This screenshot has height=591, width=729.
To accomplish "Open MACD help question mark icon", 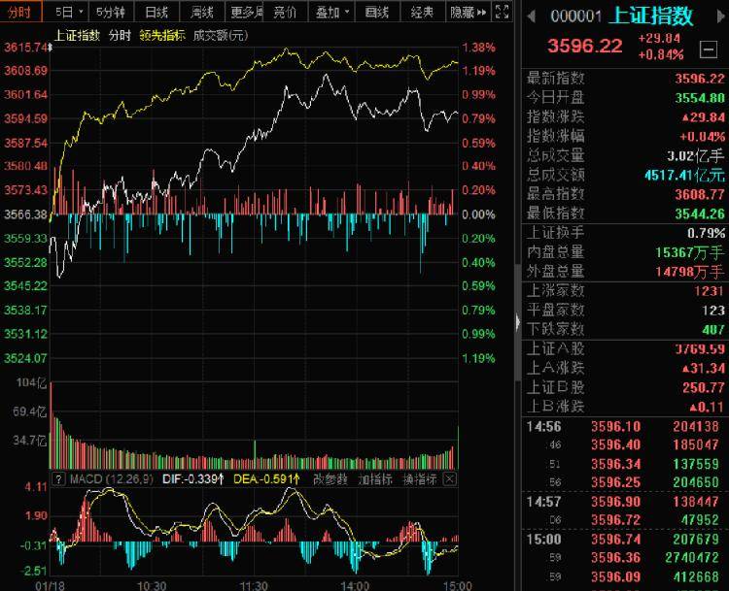I will [58, 479].
